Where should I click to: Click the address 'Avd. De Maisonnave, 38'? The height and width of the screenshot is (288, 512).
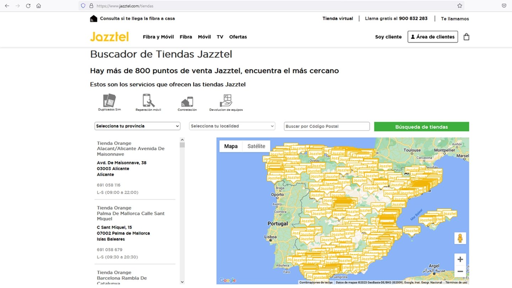pyautogui.click(x=122, y=162)
